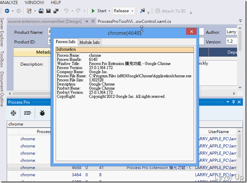The width and height of the screenshot is (247, 183).
Task: Click the New Project toolbar icon
Action: tap(29, 11)
